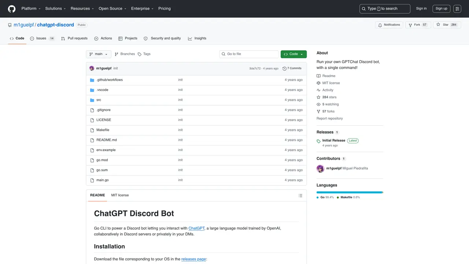The width and height of the screenshot is (469, 264).
Task: Click the Sign in link
Action: 421,8
